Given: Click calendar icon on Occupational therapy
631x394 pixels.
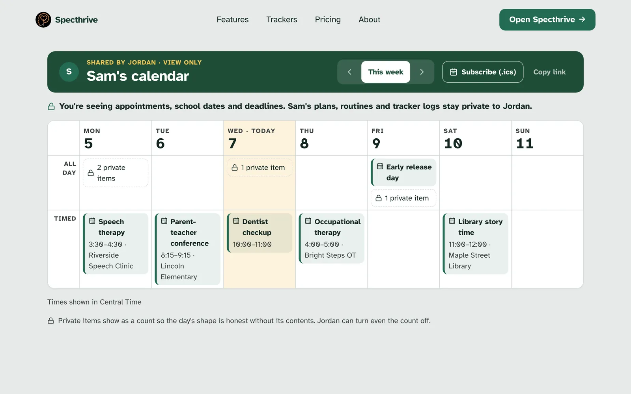Looking at the screenshot, I should (x=308, y=221).
